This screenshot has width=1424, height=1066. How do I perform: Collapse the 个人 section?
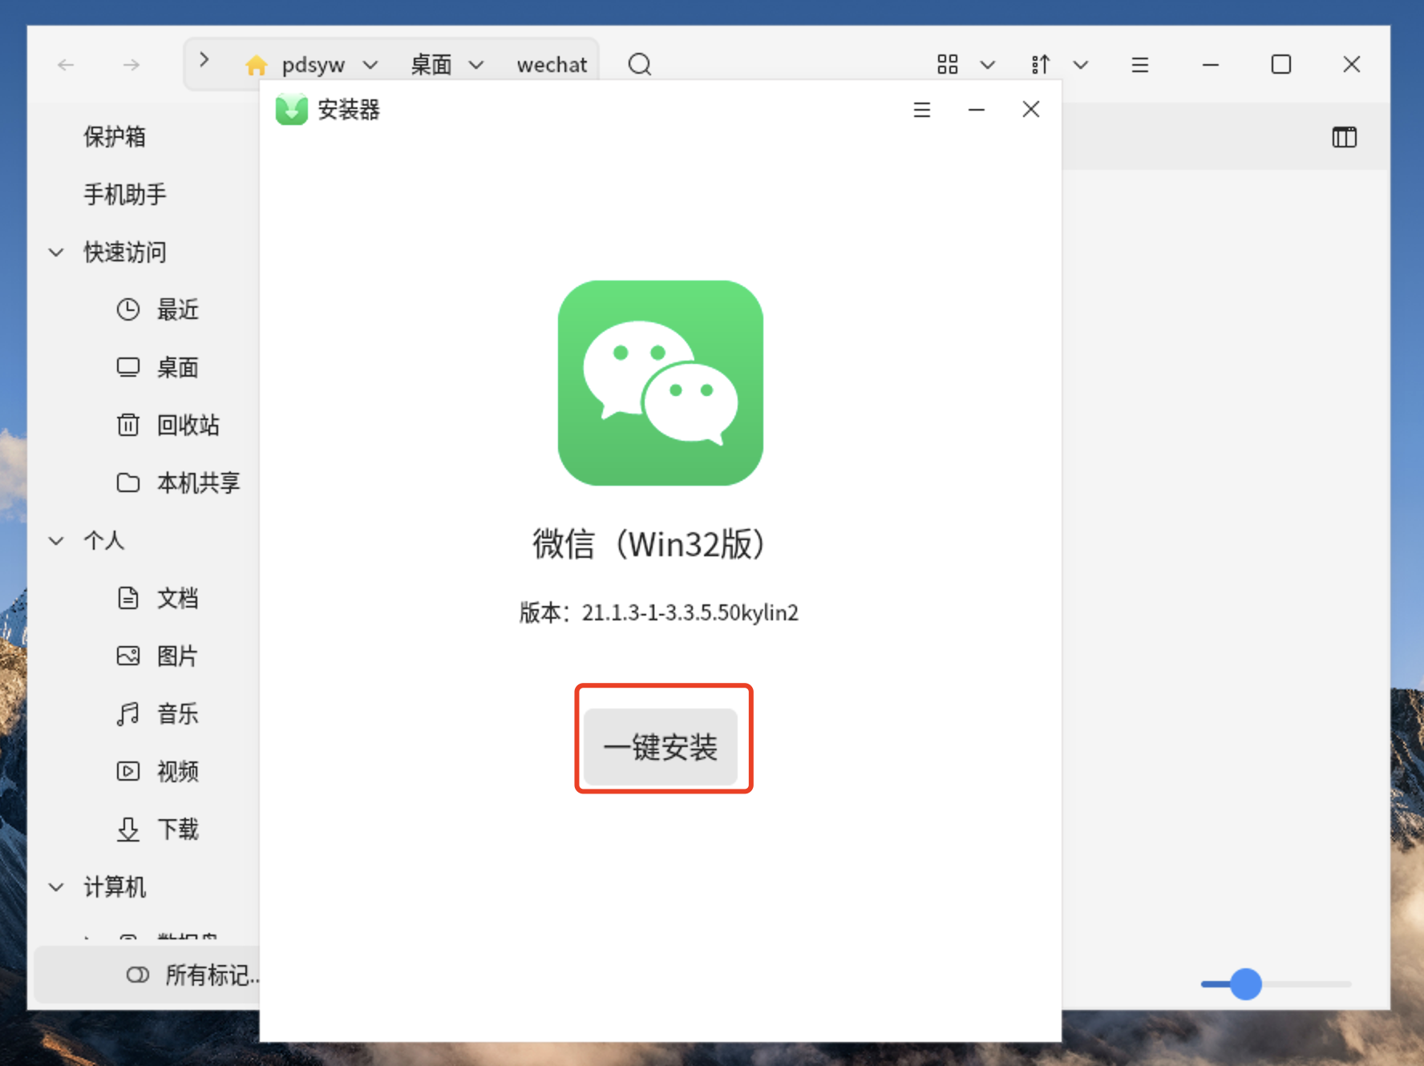[x=56, y=541]
